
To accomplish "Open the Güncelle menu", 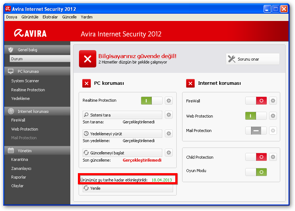I will point(69,17).
